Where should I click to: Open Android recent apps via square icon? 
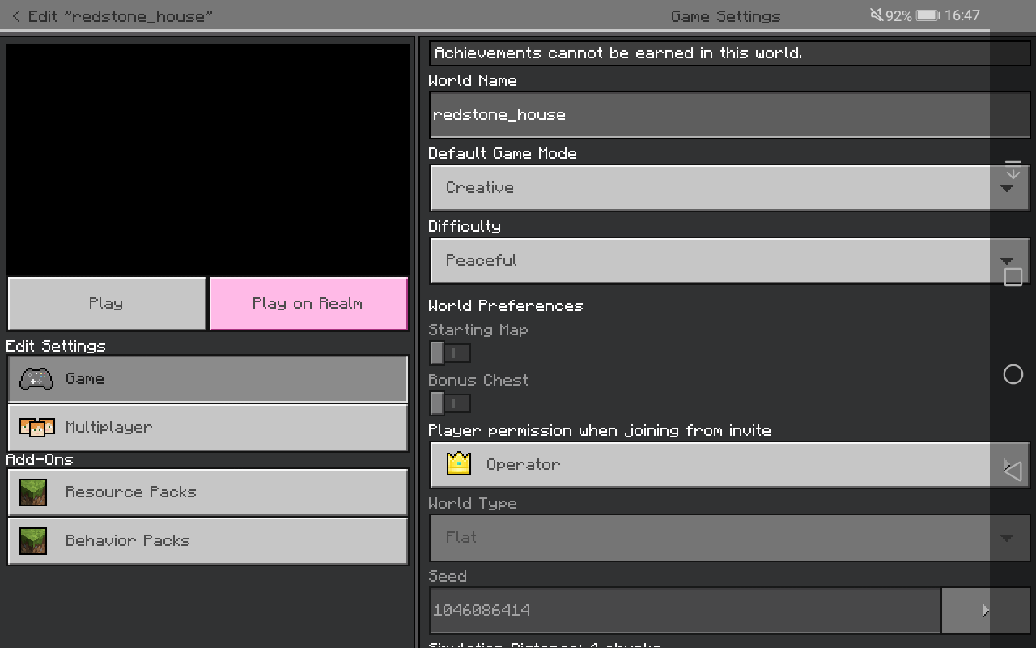(1013, 277)
